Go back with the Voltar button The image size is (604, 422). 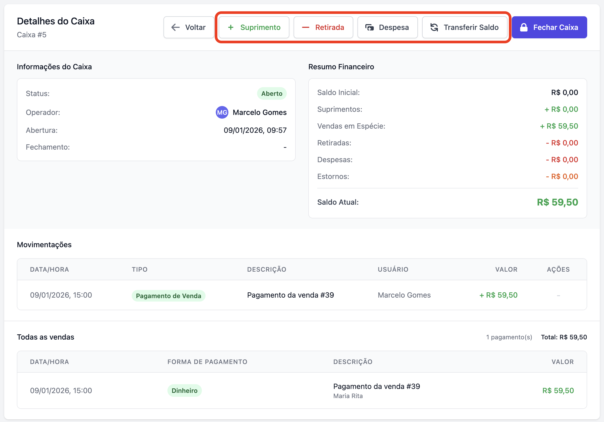[x=189, y=27]
